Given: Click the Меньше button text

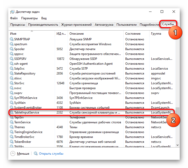Looking at the screenshot, I should [x=23, y=154].
